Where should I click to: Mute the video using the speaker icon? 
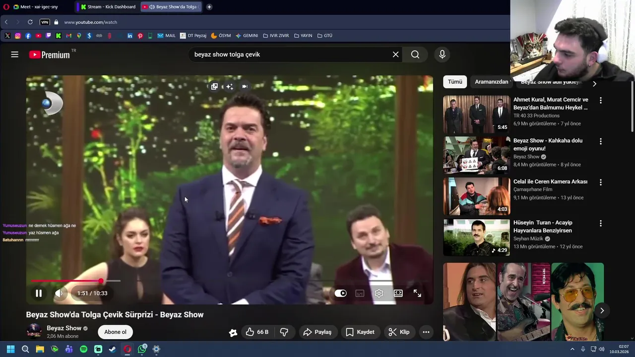click(x=59, y=293)
